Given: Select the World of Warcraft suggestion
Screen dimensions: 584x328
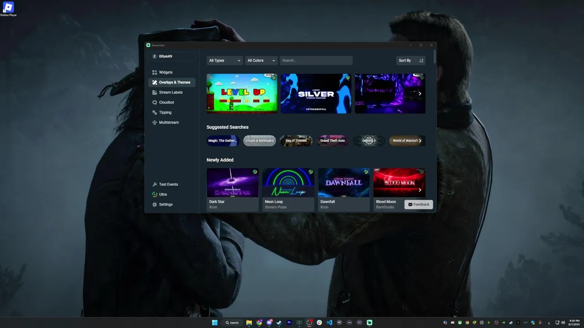Looking at the screenshot, I should [406, 141].
